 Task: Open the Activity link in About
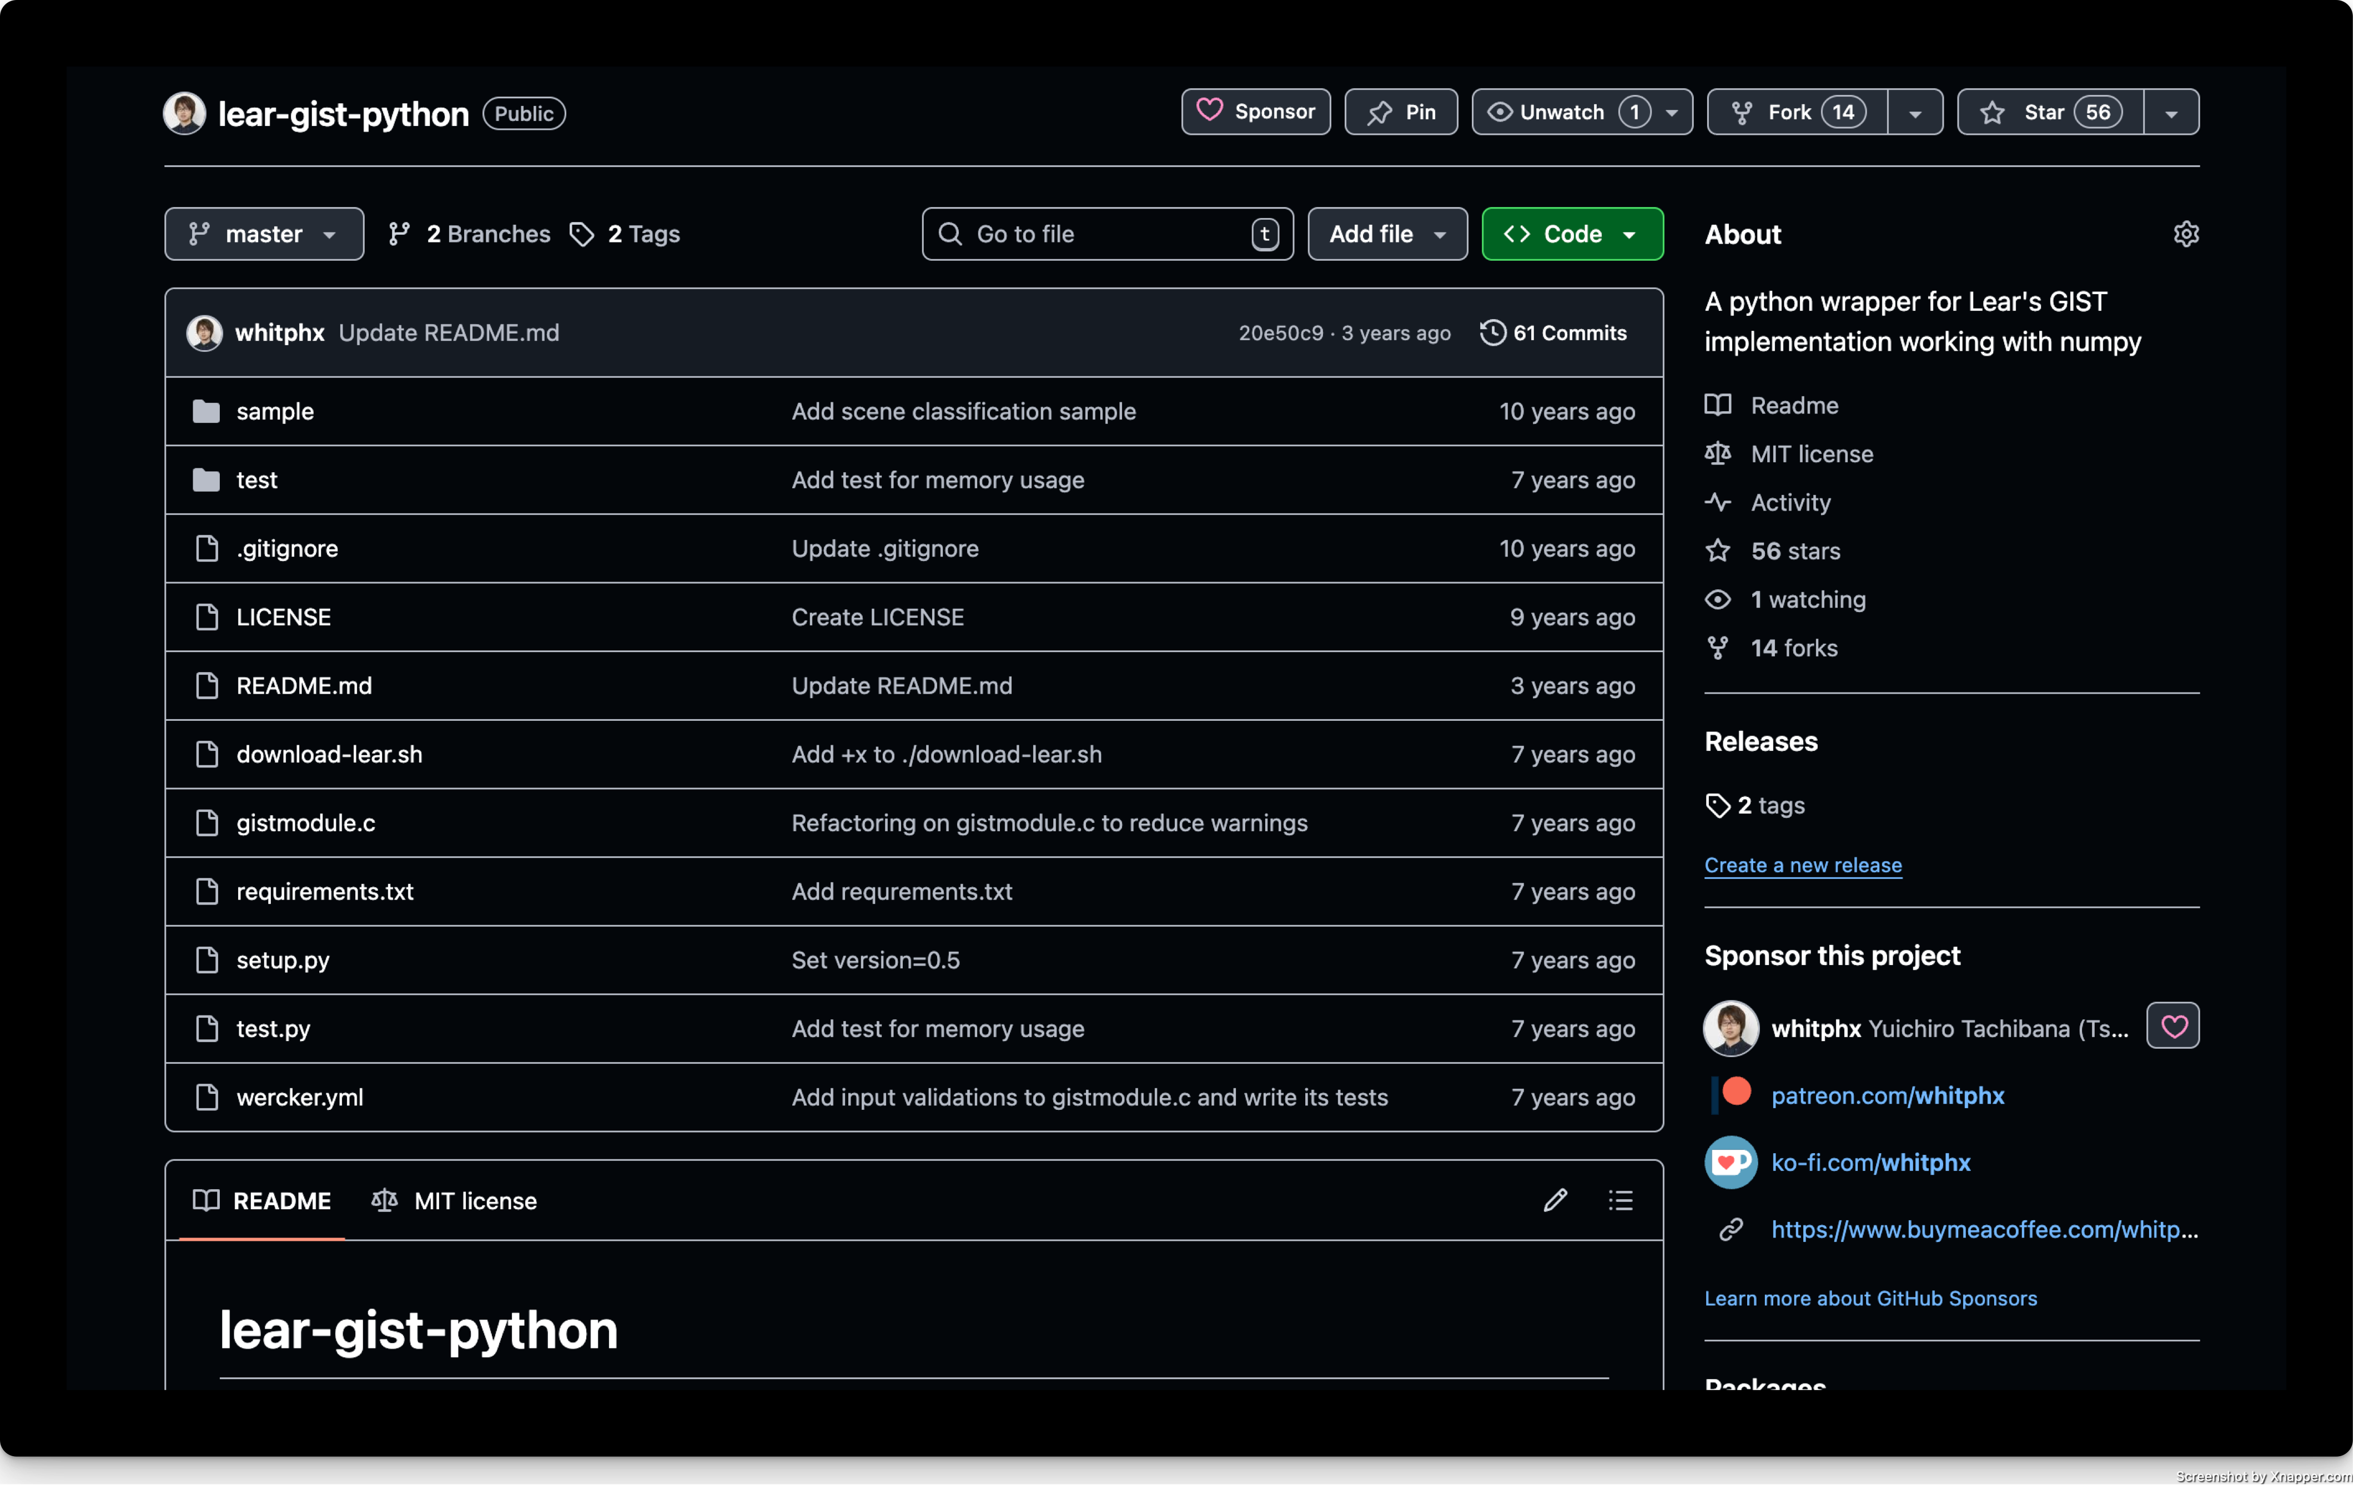pyautogui.click(x=1790, y=503)
